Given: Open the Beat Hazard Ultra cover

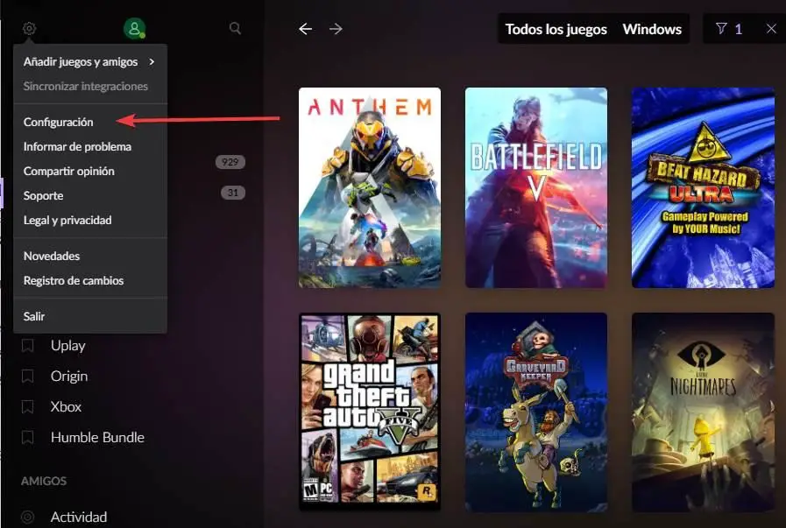Looking at the screenshot, I should (x=704, y=188).
